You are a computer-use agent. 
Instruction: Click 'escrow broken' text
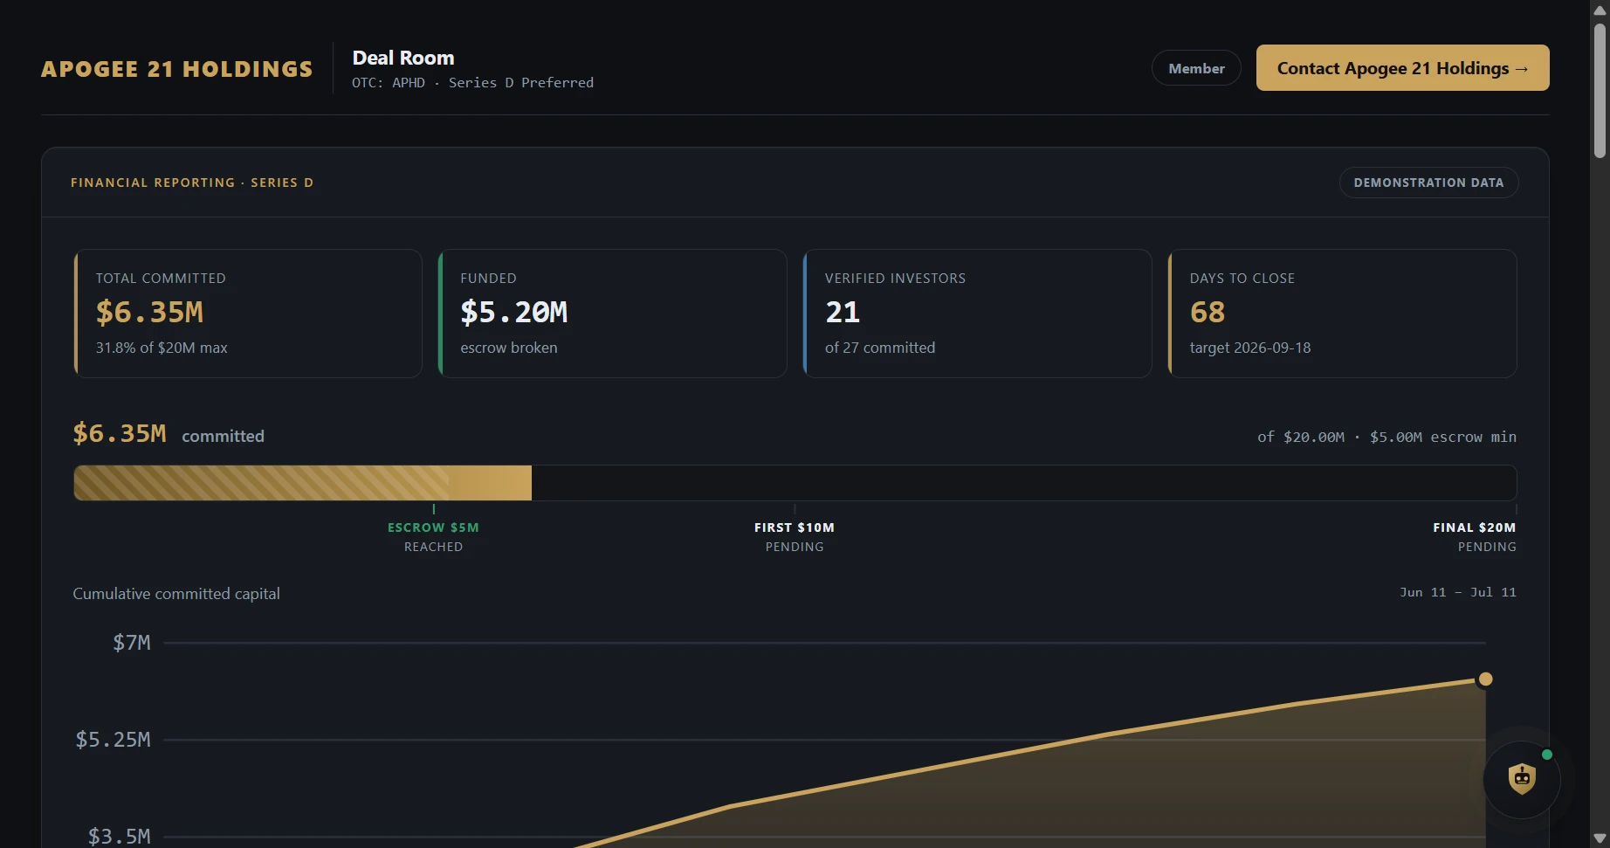pos(509,348)
